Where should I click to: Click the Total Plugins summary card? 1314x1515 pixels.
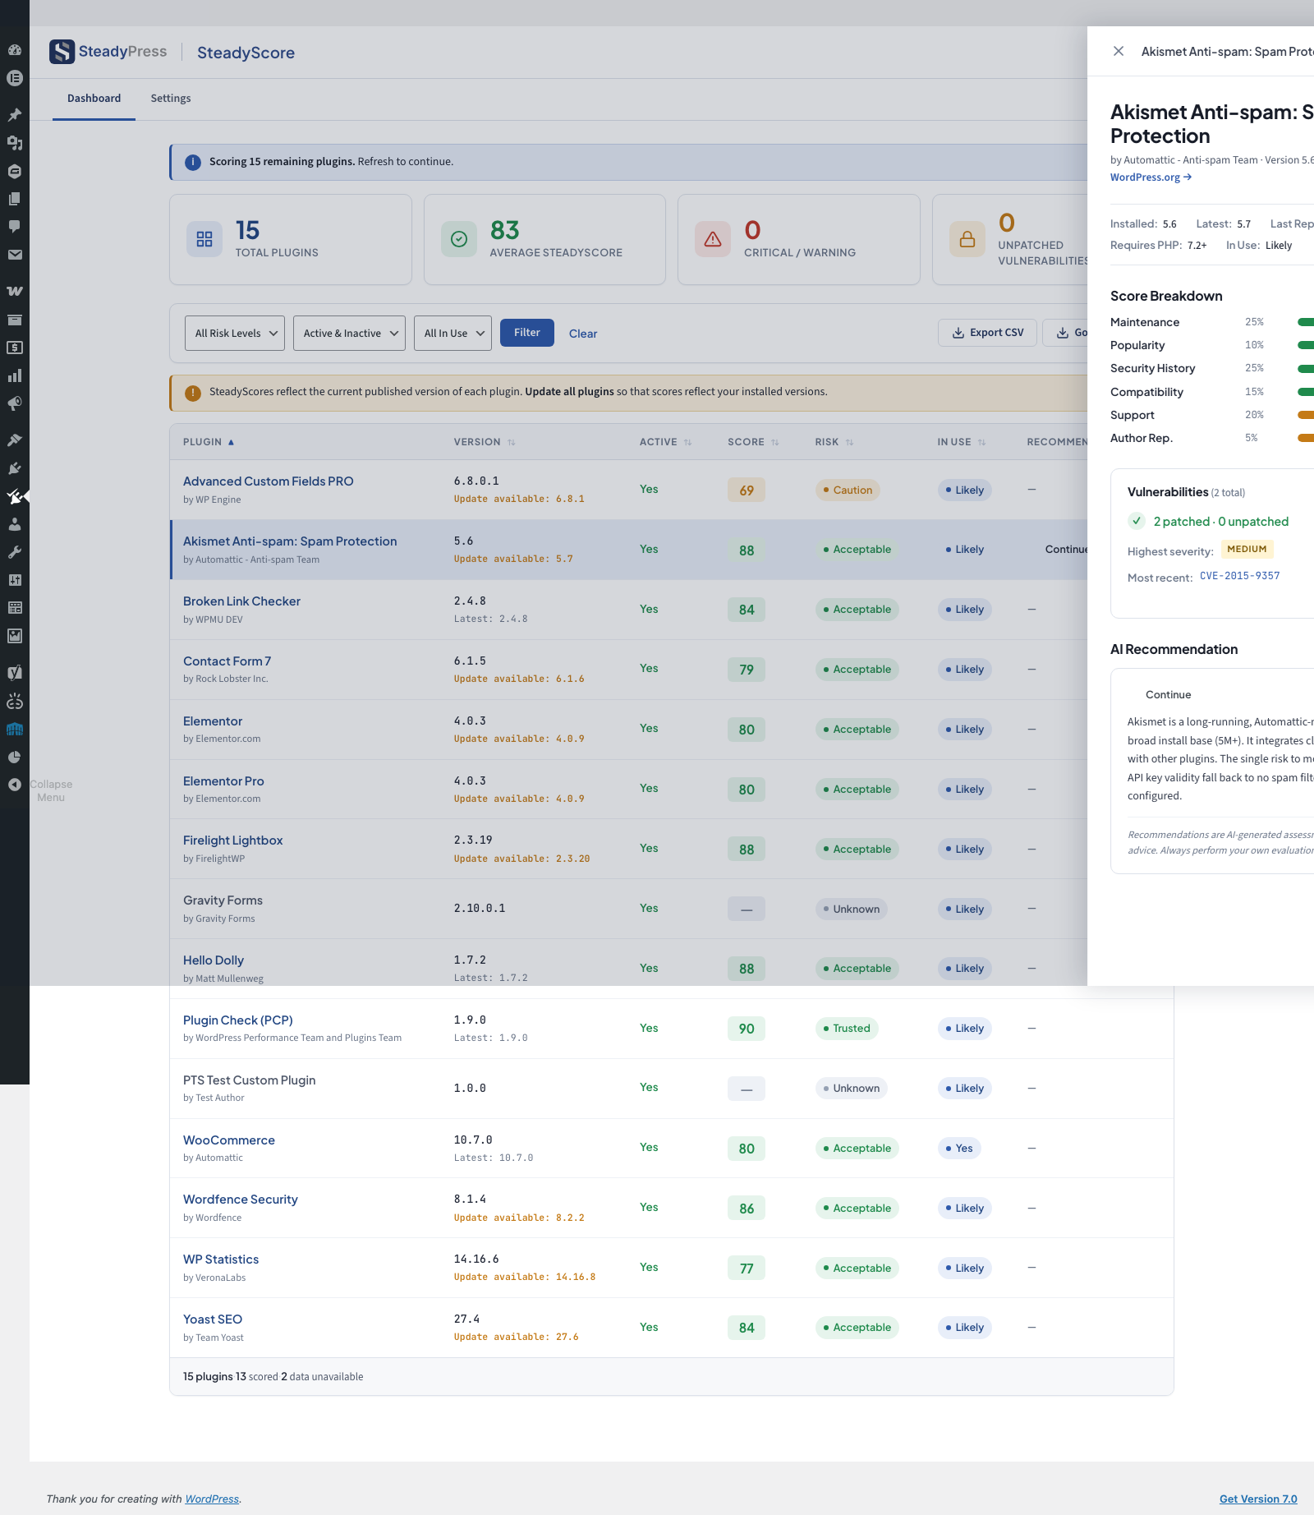[291, 240]
